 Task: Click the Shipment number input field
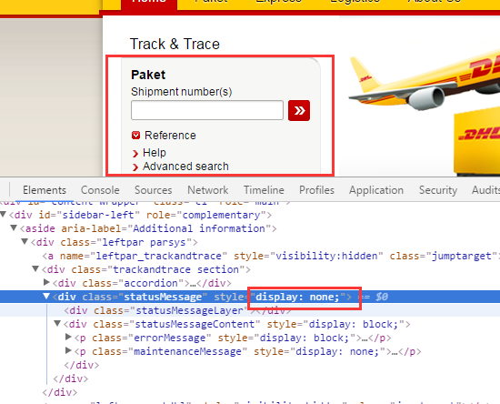tap(207, 110)
